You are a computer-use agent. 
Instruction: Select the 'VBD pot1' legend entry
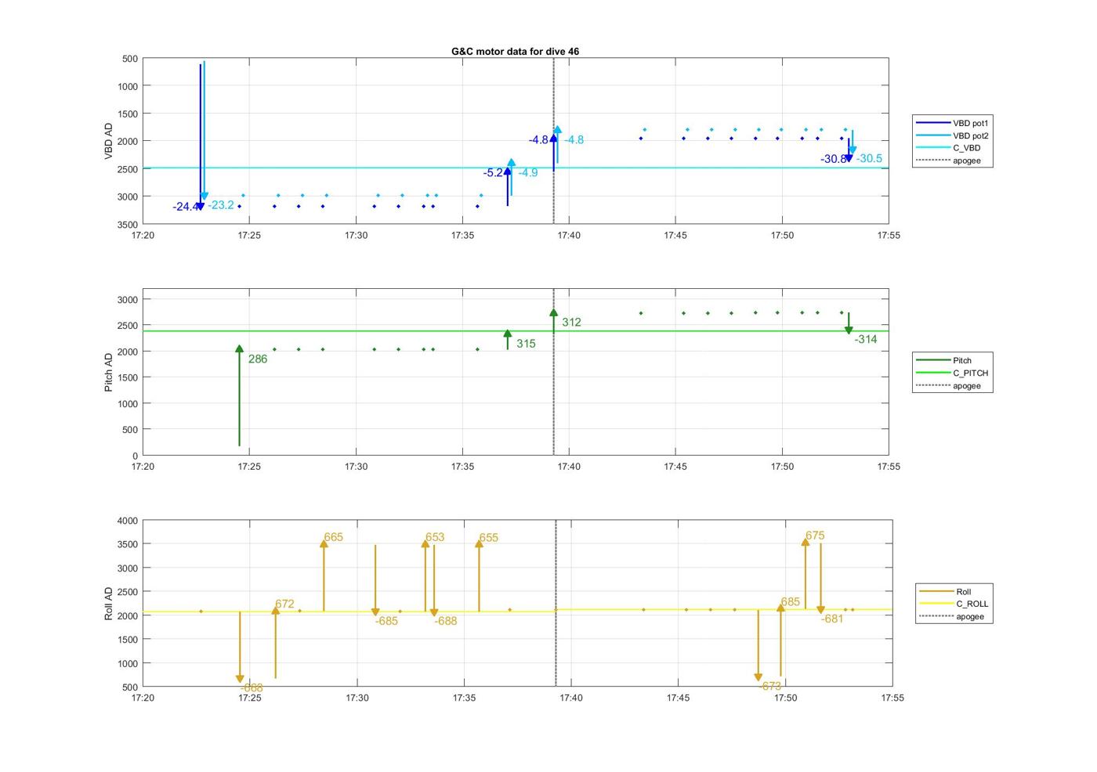pos(952,123)
